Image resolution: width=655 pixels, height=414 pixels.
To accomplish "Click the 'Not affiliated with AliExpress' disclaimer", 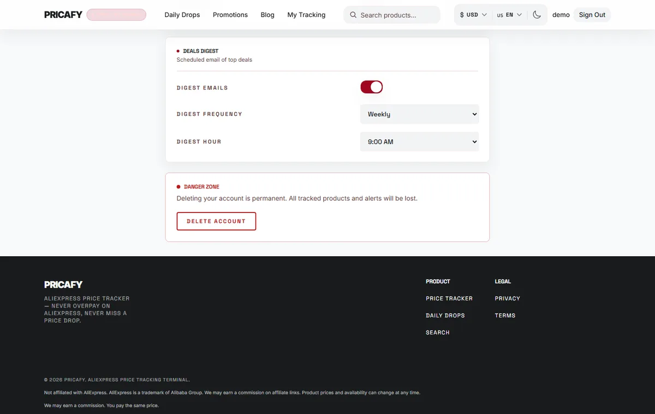I will point(232,393).
